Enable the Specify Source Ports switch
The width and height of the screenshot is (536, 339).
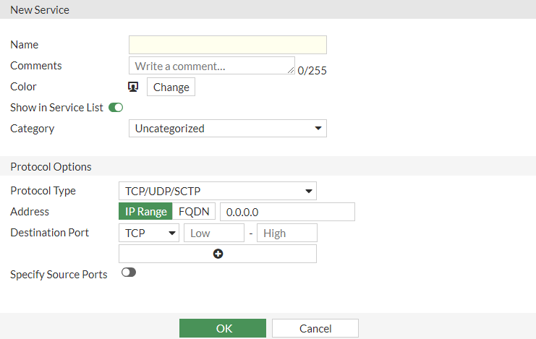[x=129, y=273]
